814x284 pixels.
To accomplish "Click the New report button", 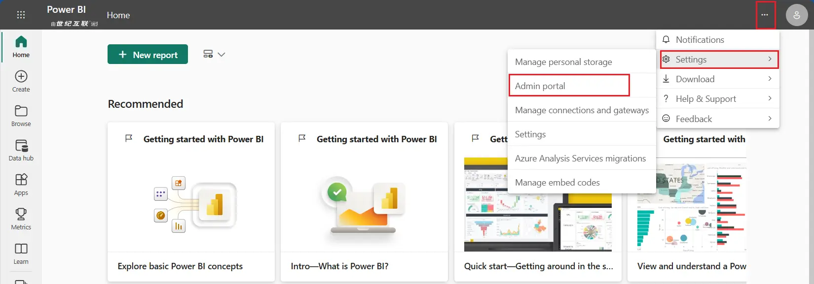I will 148,55.
